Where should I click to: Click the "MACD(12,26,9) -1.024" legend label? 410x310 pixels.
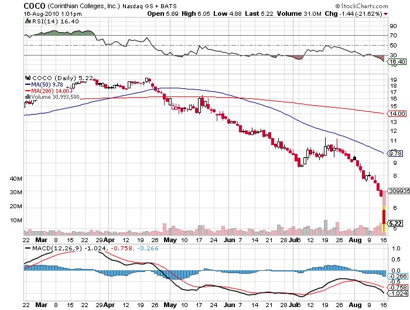[69, 248]
